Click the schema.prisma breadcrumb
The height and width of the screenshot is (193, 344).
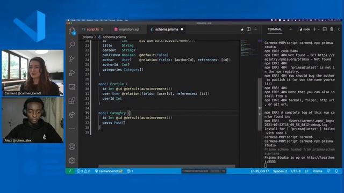114,37
